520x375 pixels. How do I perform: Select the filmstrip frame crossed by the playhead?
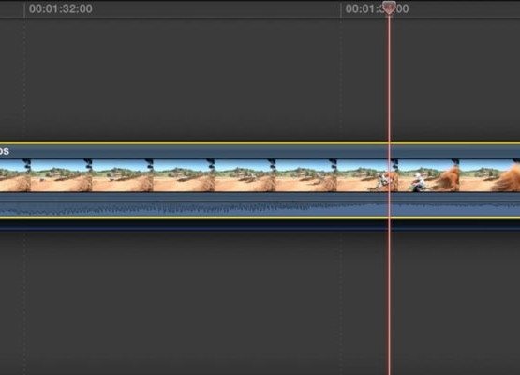coord(367,175)
